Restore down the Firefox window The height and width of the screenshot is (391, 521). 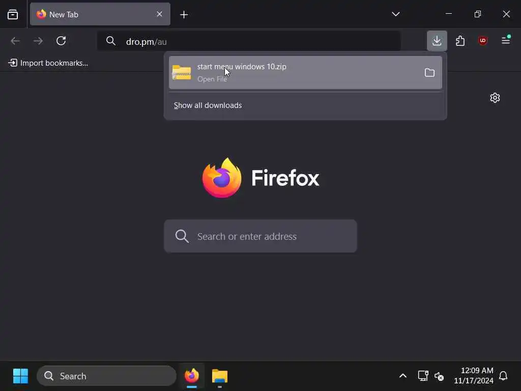coord(477,14)
